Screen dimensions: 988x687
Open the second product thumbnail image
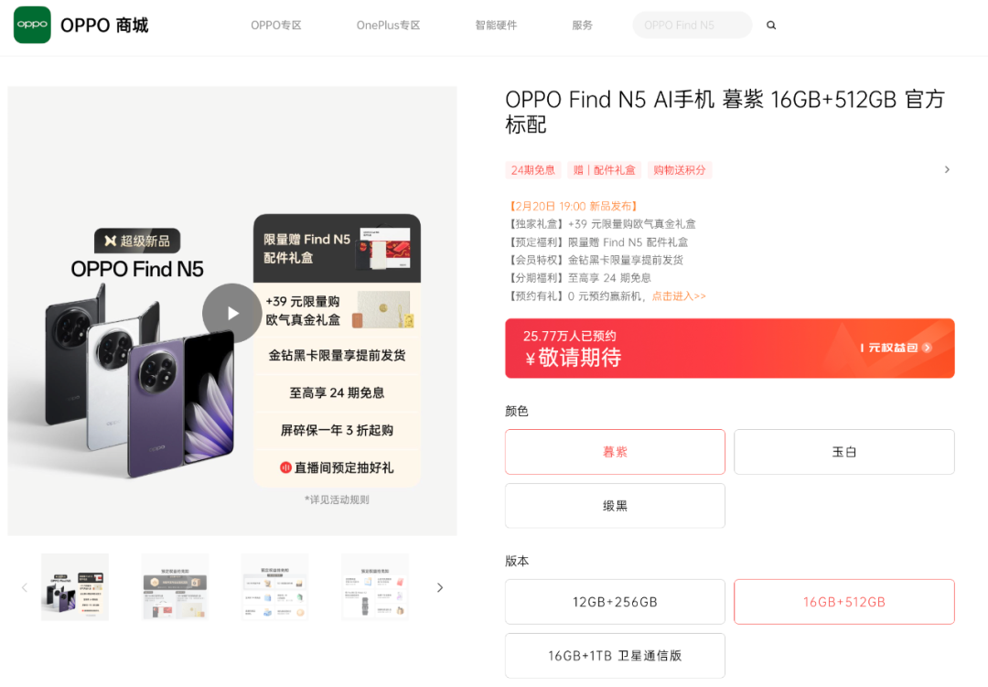pyautogui.click(x=175, y=587)
